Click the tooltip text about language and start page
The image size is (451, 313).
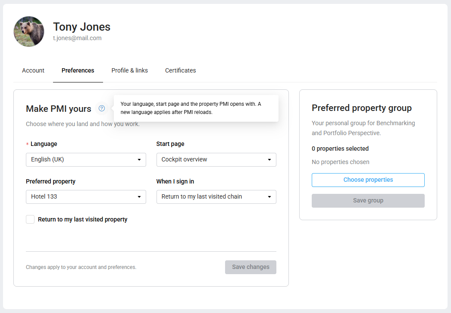(191, 108)
